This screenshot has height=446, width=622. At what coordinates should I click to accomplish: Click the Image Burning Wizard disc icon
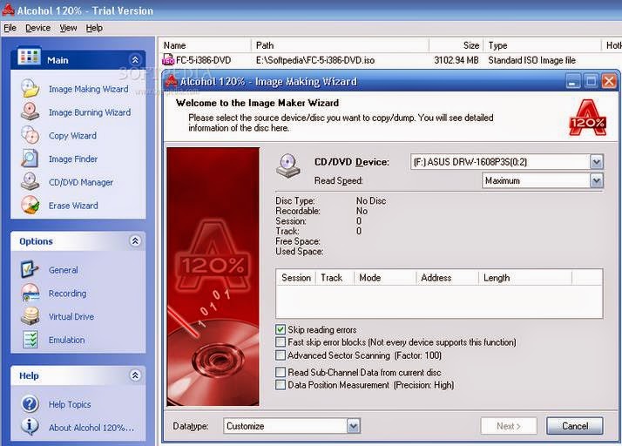[x=30, y=111]
